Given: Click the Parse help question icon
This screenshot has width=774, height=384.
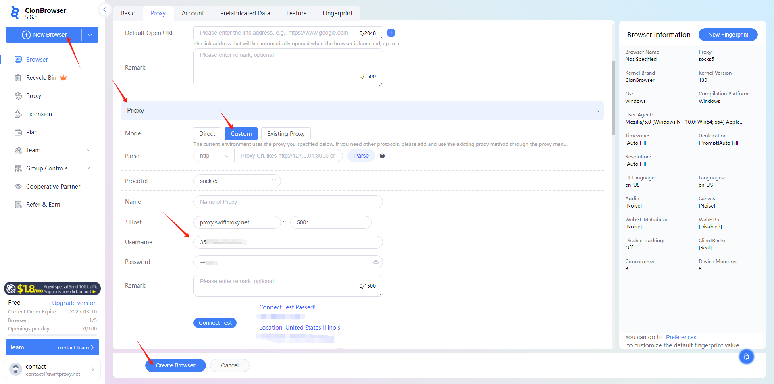Looking at the screenshot, I should point(382,156).
